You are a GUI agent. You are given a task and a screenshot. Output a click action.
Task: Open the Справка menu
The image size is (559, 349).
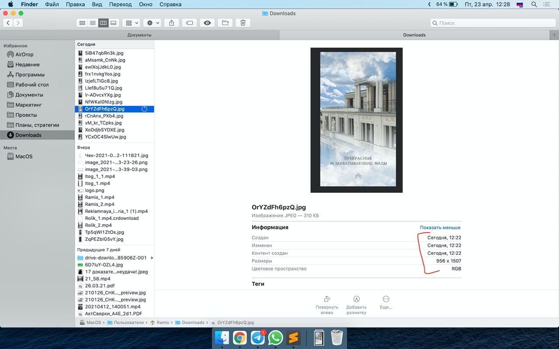click(170, 4)
